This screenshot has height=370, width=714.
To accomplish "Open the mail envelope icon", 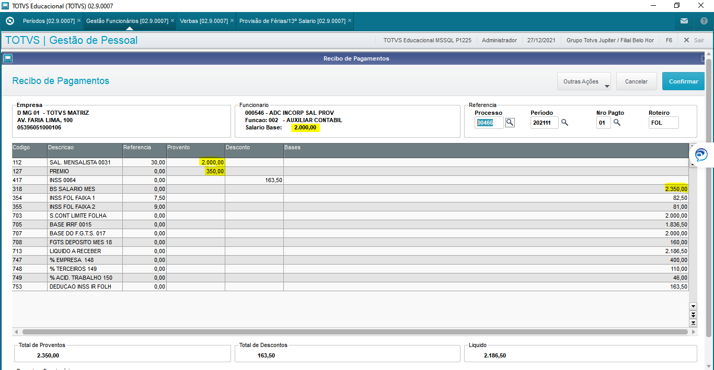I will [x=684, y=21].
